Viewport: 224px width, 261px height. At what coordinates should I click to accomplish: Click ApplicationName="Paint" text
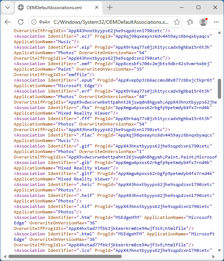coord(44,69)
